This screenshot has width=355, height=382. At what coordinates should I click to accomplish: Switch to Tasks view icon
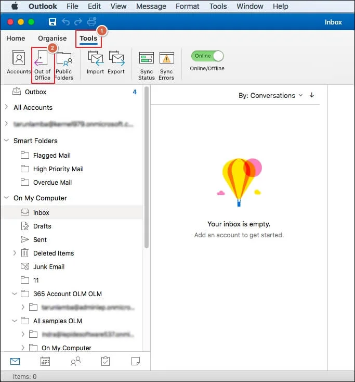coord(106,361)
